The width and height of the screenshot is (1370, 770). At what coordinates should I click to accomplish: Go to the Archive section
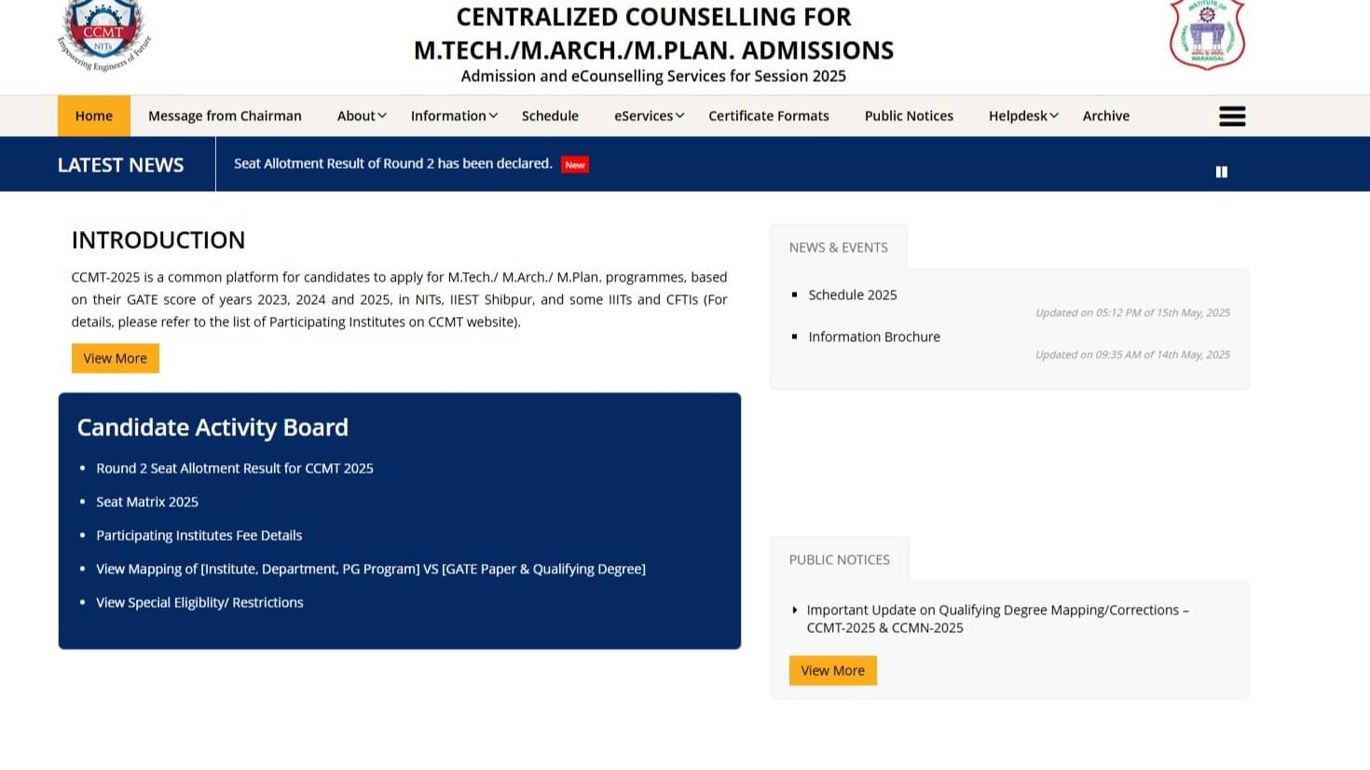(1105, 116)
